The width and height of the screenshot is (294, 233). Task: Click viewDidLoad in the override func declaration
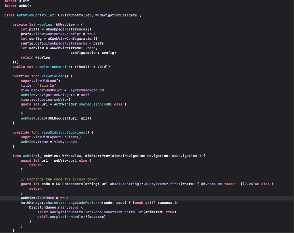pyautogui.click(x=53, y=76)
